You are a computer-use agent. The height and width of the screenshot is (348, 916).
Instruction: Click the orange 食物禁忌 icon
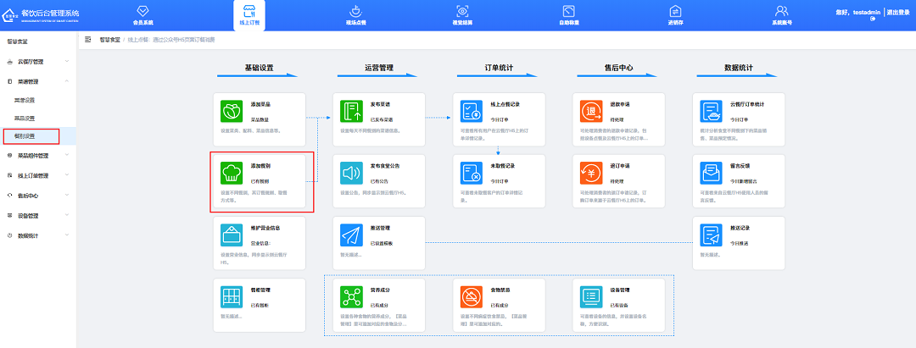pyautogui.click(x=471, y=296)
